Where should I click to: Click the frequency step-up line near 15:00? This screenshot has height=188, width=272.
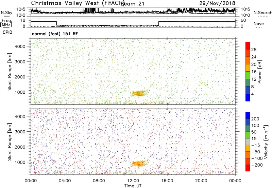(158, 23)
